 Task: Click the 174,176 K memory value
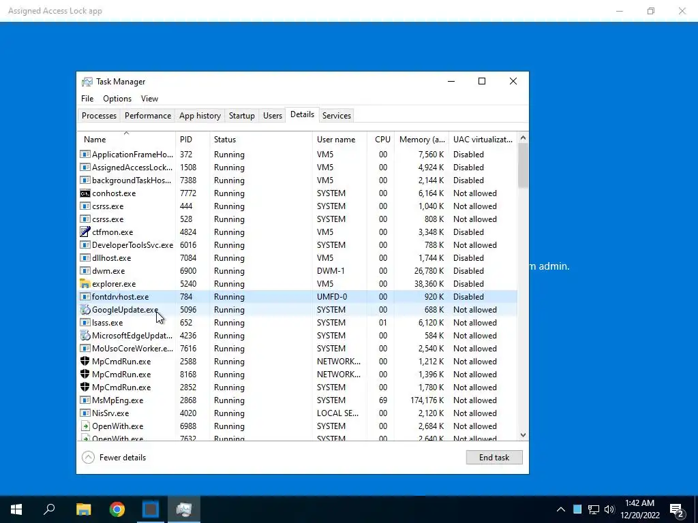click(427, 400)
